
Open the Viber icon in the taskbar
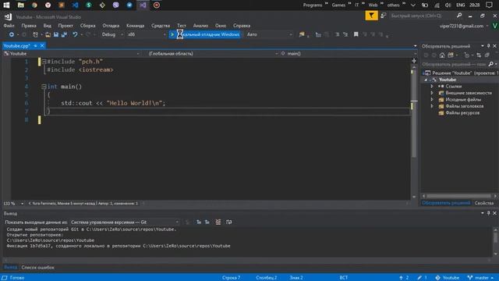(x=116, y=5)
